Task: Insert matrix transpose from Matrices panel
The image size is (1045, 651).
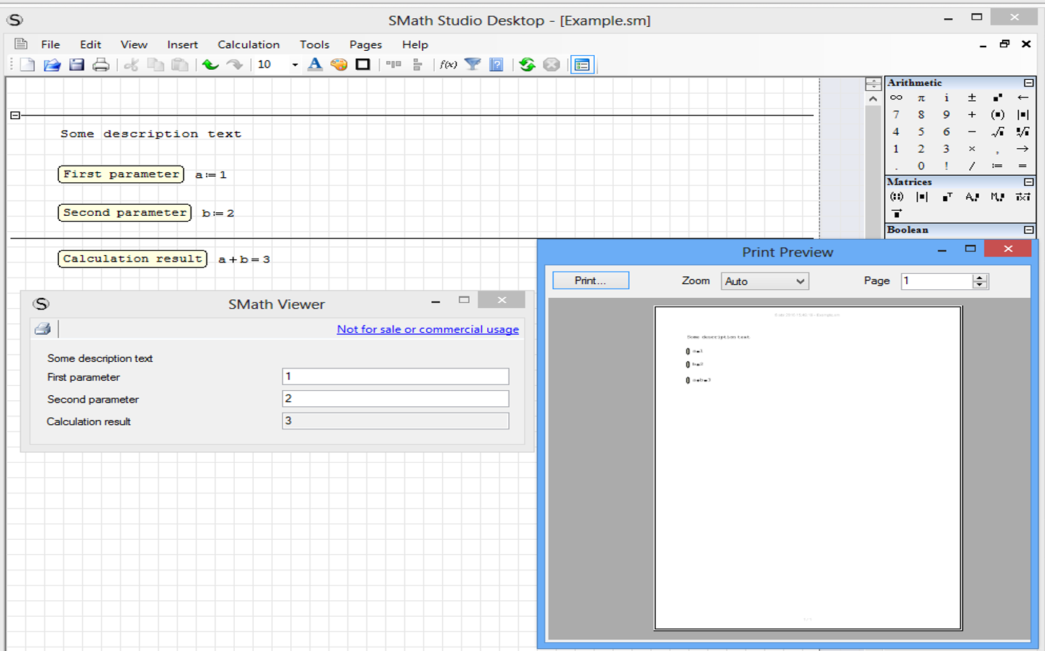Action: point(947,197)
